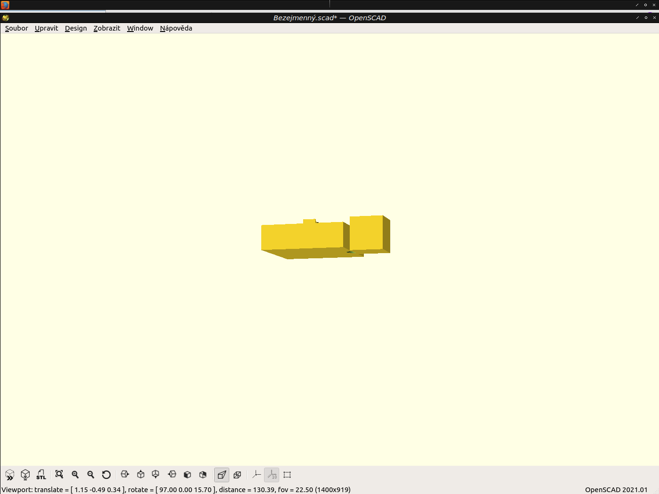
Task: Reset the viewport view
Action: pyautogui.click(x=106, y=475)
